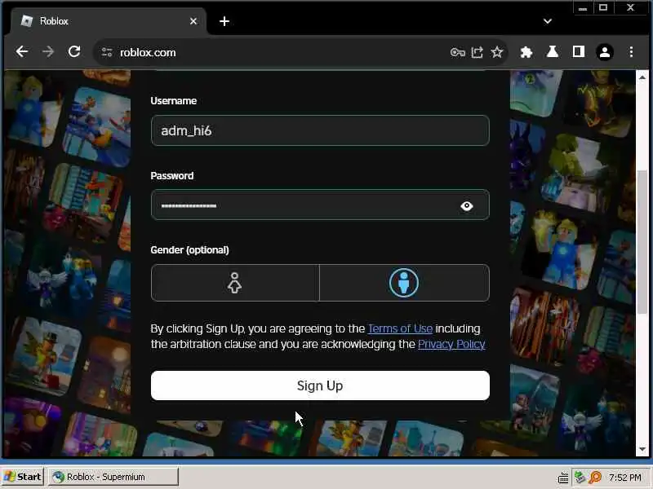653x489 pixels.
Task: Open the Privacy Policy link
Action: [x=451, y=344]
